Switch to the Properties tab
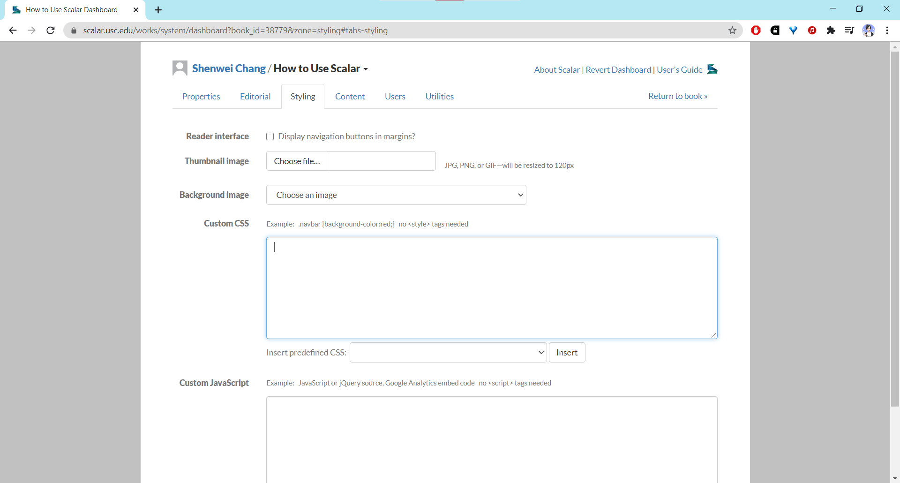 pyautogui.click(x=201, y=97)
